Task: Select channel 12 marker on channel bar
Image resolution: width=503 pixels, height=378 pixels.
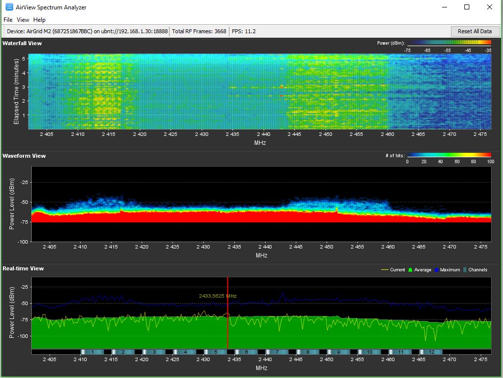Action: click(x=431, y=352)
